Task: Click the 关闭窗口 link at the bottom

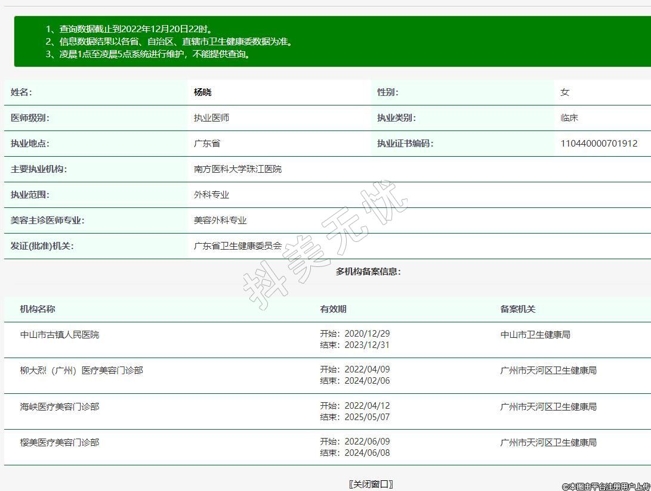Action: point(371,484)
